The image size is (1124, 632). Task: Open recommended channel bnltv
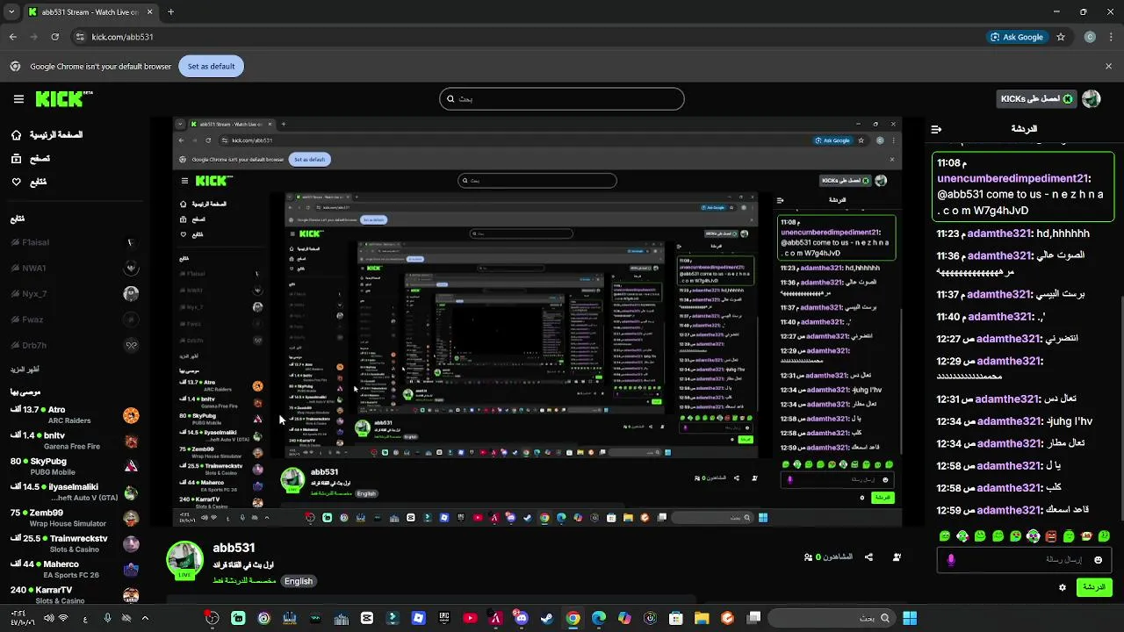(x=75, y=441)
